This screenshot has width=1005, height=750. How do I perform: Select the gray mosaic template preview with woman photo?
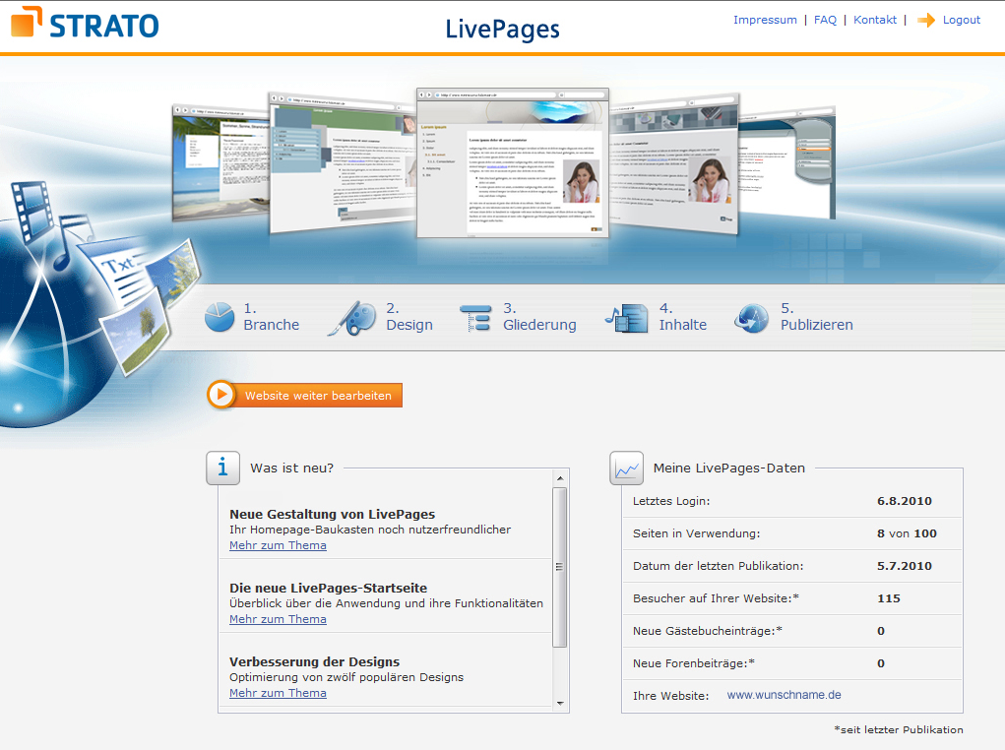click(674, 163)
